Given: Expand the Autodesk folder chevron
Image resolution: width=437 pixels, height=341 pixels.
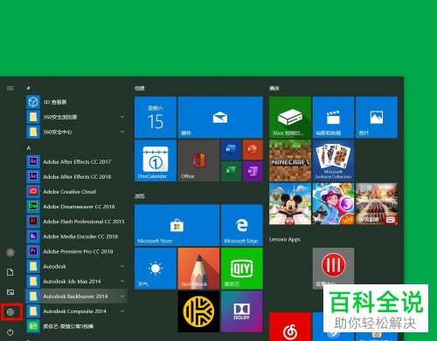Looking at the screenshot, I should click(x=122, y=266).
